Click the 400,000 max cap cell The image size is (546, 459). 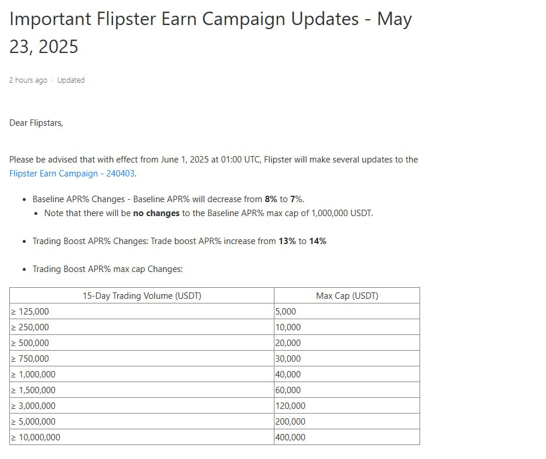347,437
